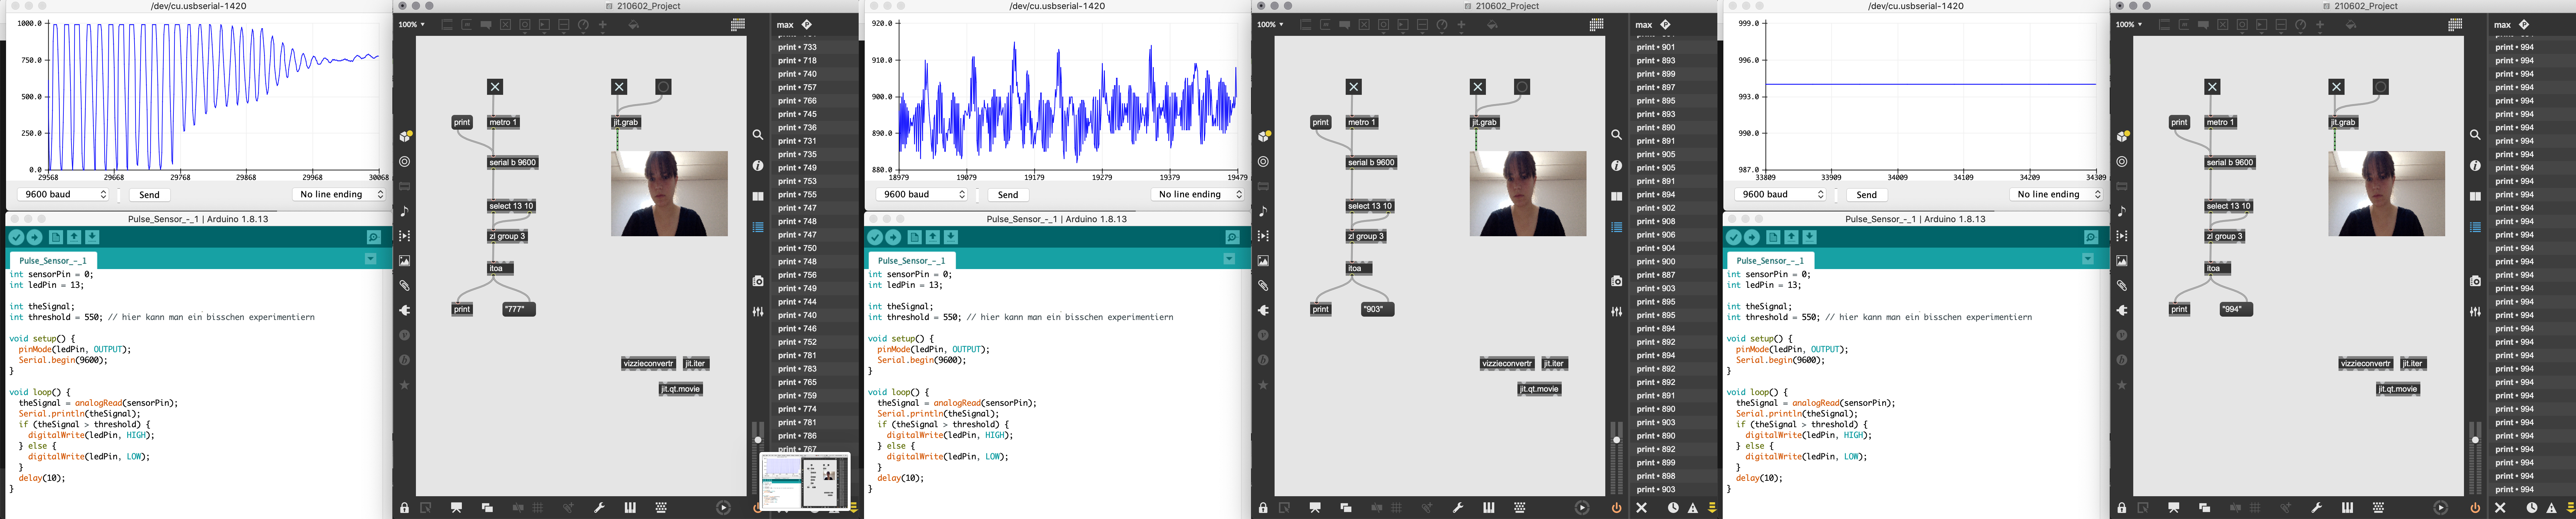The height and width of the screenshot is (519, 2576).
Task: Select Pulse_Sensor_-_1 tab in Arduino beside "777" patch
Action: coord(53,260)
